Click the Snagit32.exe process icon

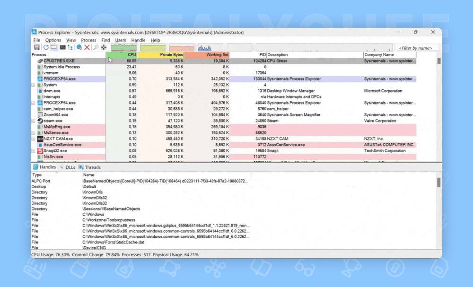[x=40, y=151]
